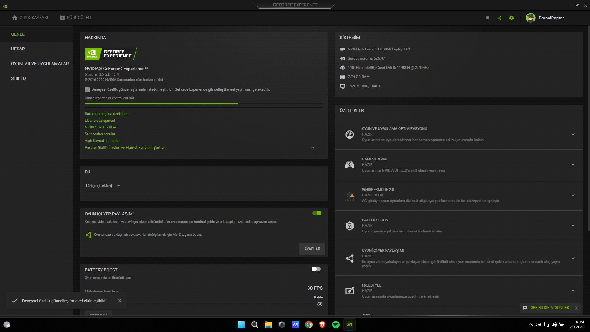Viewport: 590px width, 332px height.
Task: Click the DorsalRaptor profile avatar
Action: (x=530, y=18)
